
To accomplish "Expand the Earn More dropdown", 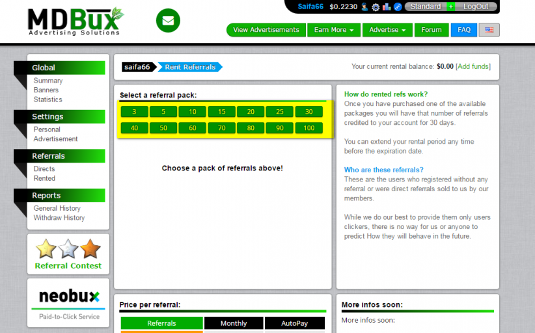I will (334, 30).
